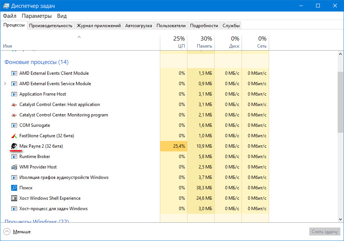Switch to the Автозагрузка tab
The height and width of the screenshot is (241, 344).
[x=138, y=26]
